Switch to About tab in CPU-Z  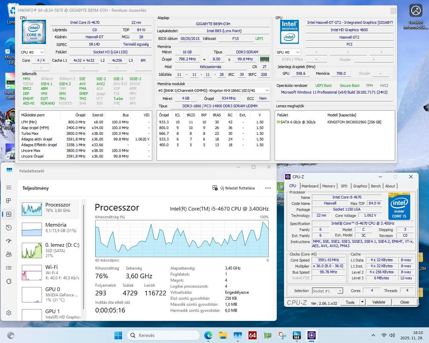(x=390, y=186)
